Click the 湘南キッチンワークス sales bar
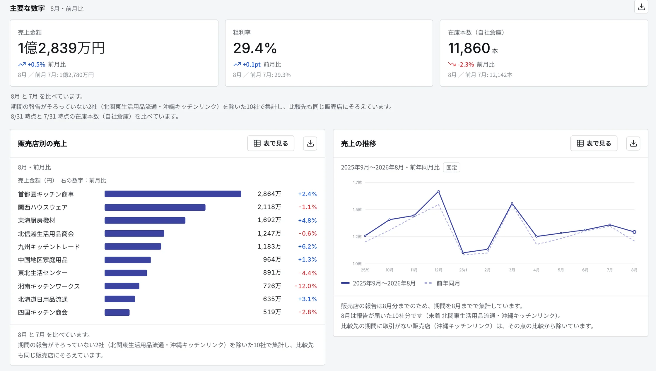 click(x=122, y=286)
